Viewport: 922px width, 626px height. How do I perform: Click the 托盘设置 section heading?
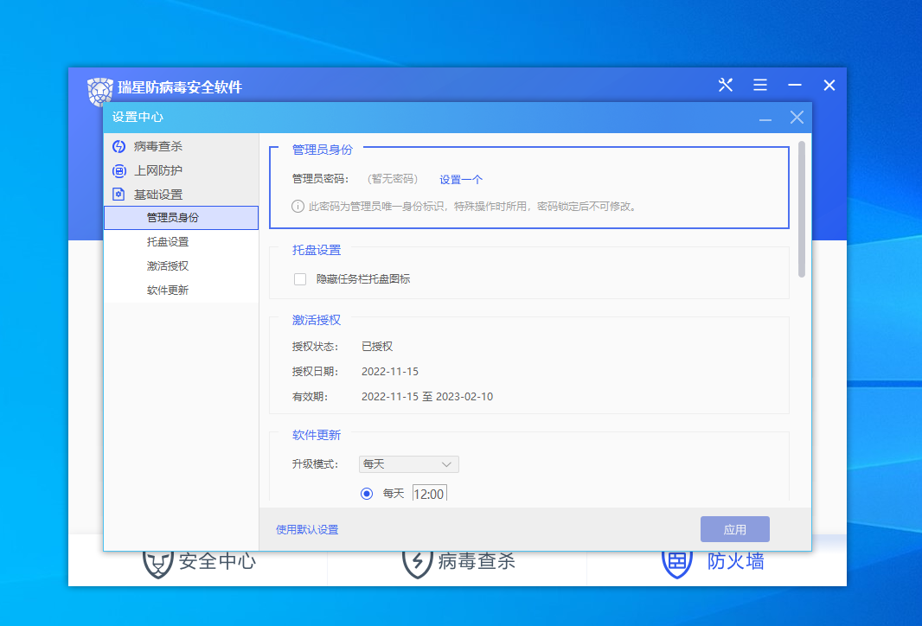[317, 250]
